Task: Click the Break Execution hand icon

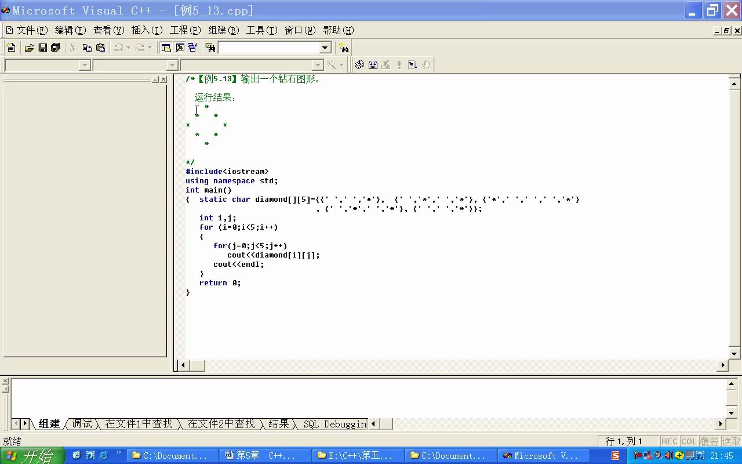Action: pyautogui.click(x=427, y=64)
